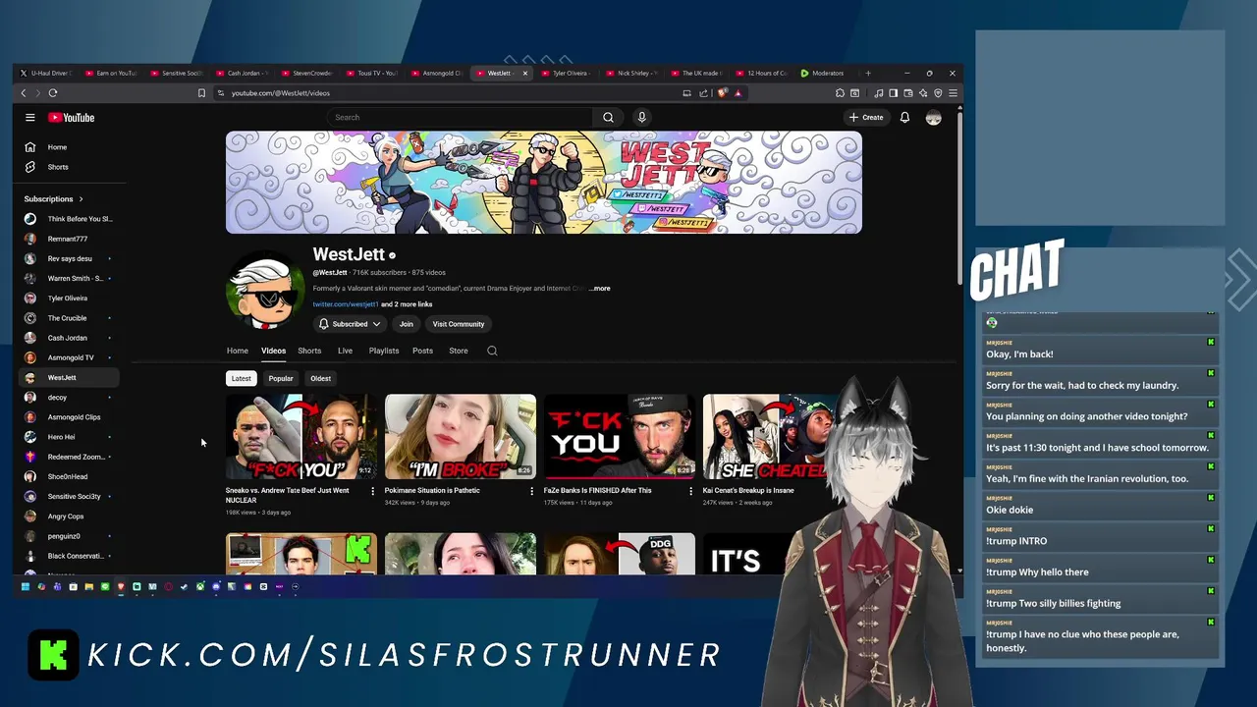Start voice search with the microphone icon

[x=641, y=118]
